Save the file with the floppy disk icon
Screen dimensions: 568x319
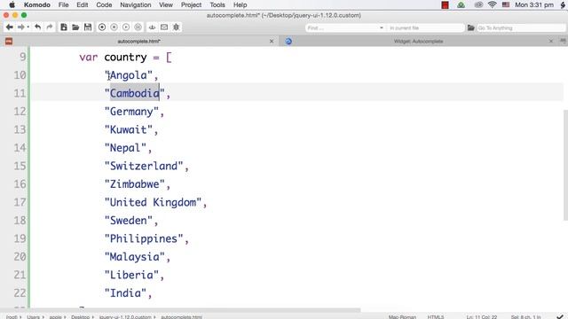[x=88, y=27]
